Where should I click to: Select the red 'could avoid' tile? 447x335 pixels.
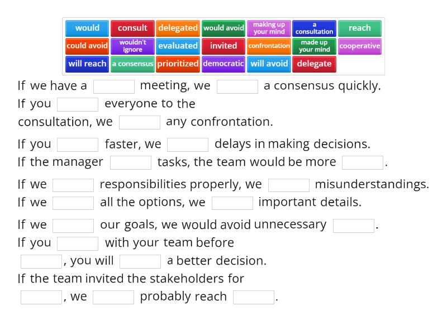coord(87,46)
